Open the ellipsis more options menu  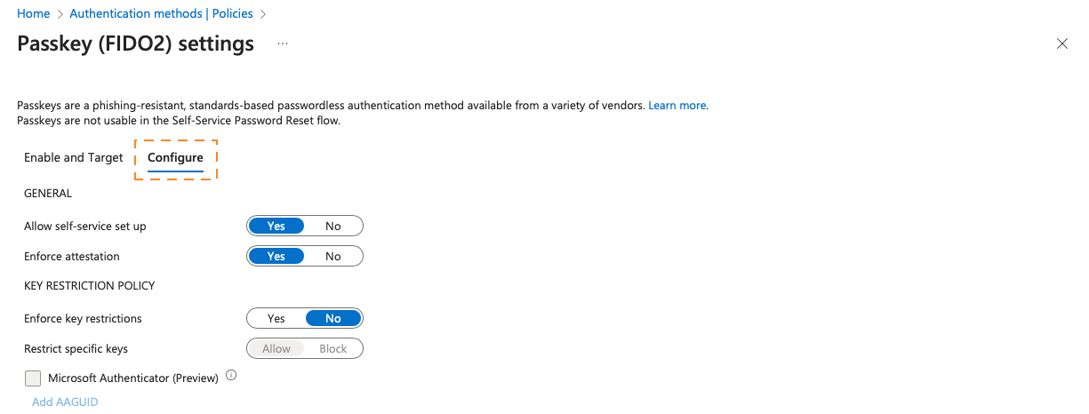(283, 44)
